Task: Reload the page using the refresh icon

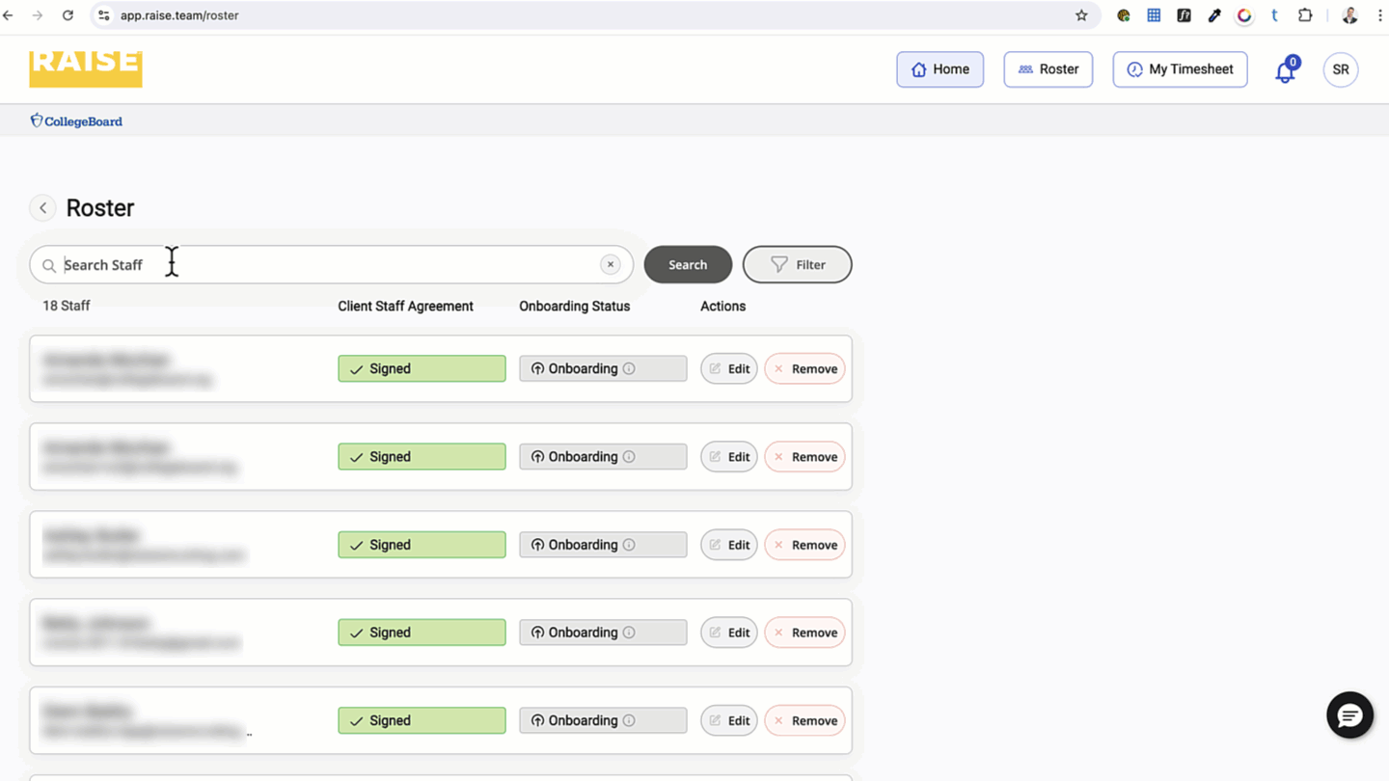Action: tap(68, 15)
